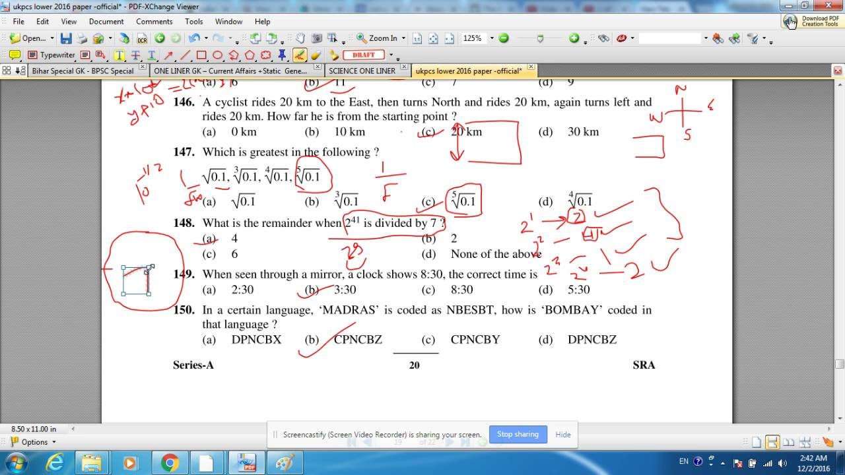Open Find with the binoculars icon
The height and width of the screenshot is (475, 845).
(x=603, y=38)
